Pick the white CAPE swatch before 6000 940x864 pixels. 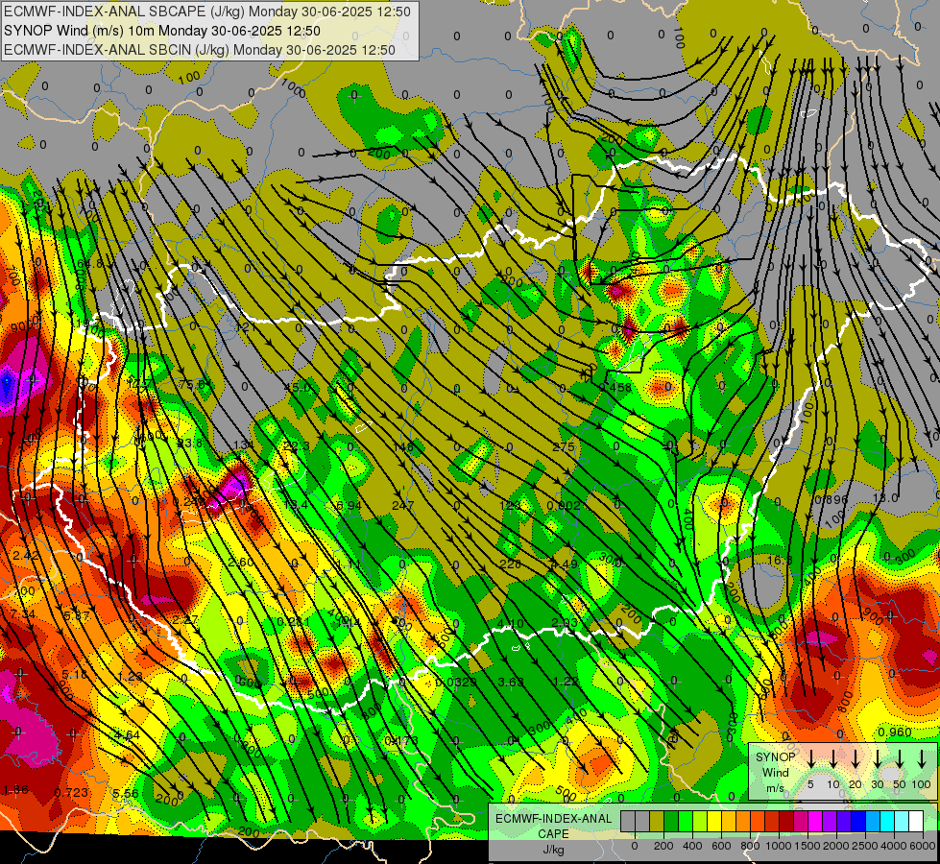tap(916, 821)
